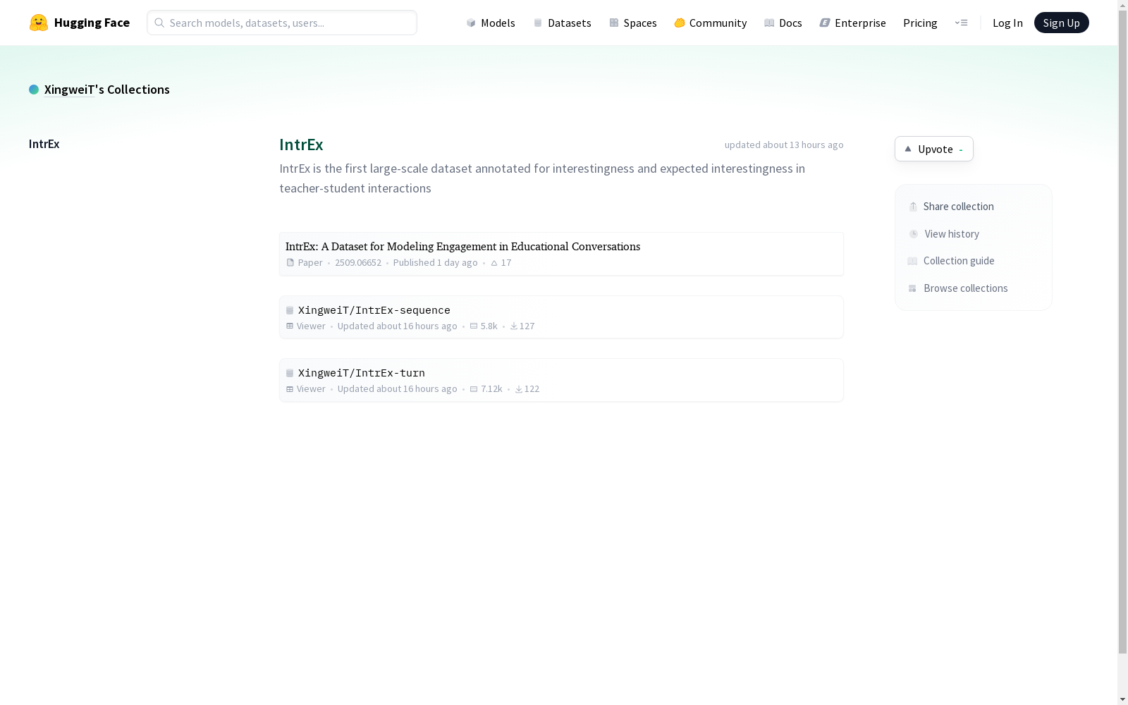This screenshot has width=1128, height=705.
Task: Click the Upvote triangle icon
Action: click(x=908, y=149)
